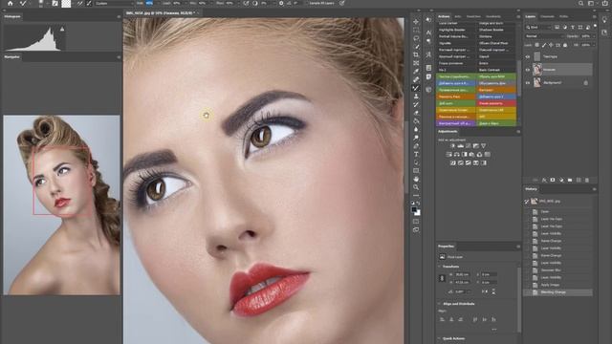Add a Levels adjustment
The image size is (612, 344).
coord(461,146)
